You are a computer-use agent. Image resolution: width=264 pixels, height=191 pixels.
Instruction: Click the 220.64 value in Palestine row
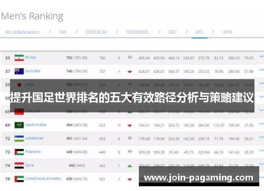(204, 152)
